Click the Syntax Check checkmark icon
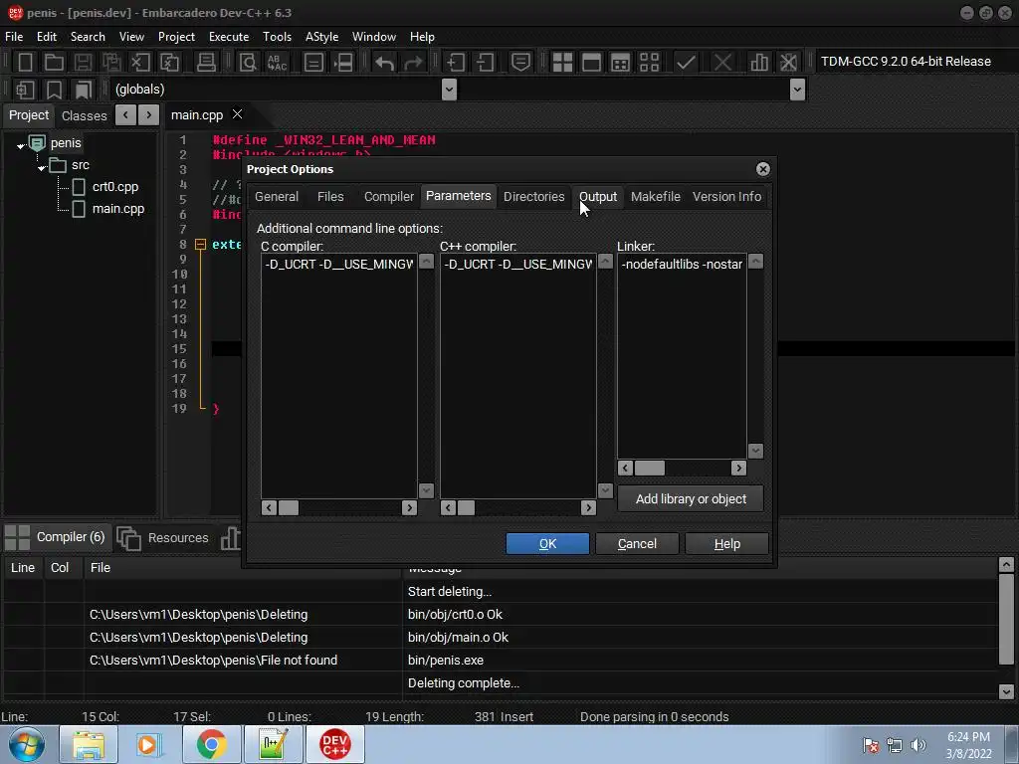Screen dimensions: 1019x764 [686, 63]
